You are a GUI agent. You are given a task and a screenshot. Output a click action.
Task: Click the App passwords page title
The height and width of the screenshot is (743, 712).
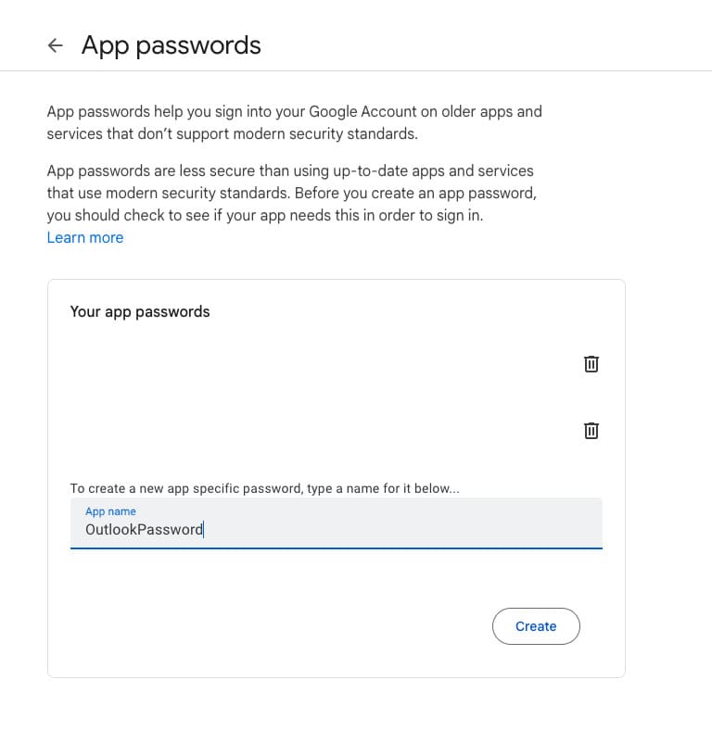(x=172, y=45)
